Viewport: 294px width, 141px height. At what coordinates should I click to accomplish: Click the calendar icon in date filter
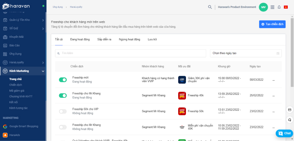(278, 53)
